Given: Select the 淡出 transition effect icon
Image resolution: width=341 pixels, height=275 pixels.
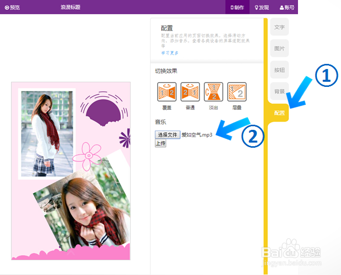Looking at the screenshot, I should click(x=214, y=92).
